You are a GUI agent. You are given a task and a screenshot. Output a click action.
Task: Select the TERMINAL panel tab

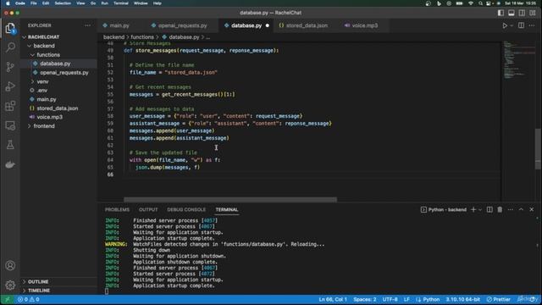click(x=227, y=209)
